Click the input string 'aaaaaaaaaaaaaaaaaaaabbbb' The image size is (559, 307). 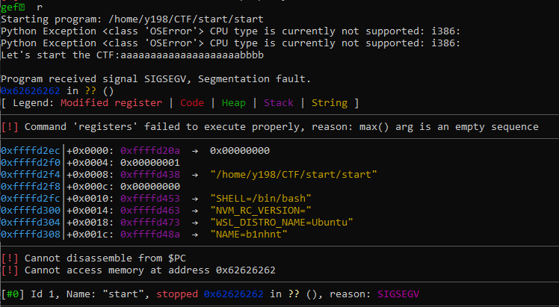pos(192,55)
